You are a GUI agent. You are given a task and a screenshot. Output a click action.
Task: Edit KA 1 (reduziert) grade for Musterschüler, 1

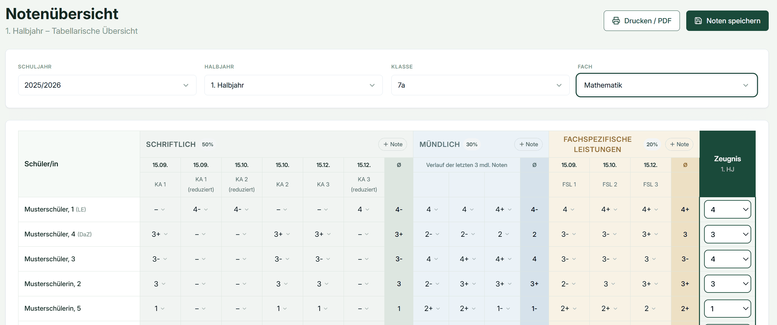tap(201, 209)
